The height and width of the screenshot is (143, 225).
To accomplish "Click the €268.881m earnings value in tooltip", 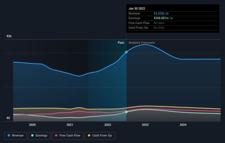I will (x=161, y=18).
